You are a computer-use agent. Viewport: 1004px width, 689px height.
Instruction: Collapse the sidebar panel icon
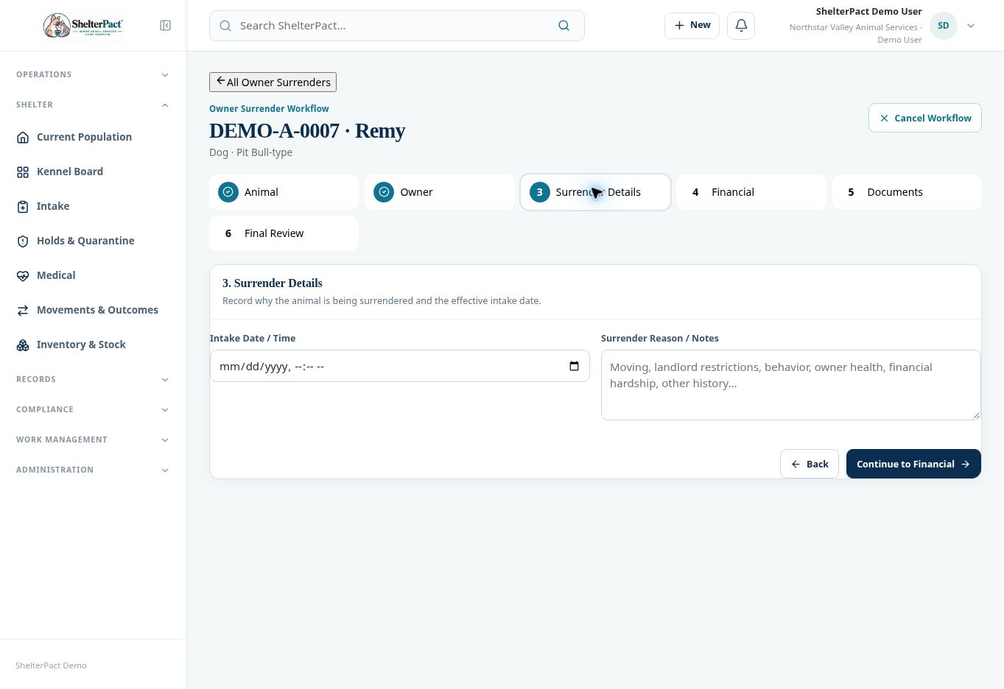166,26
